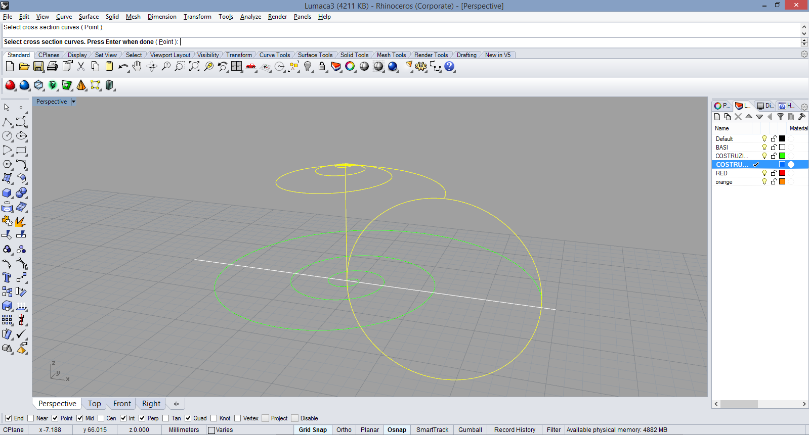Check the Disable osnap checkbox
The image size is (809, 435).
(295, 418)
